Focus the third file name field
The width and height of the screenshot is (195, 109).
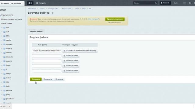tap(47, 61)
